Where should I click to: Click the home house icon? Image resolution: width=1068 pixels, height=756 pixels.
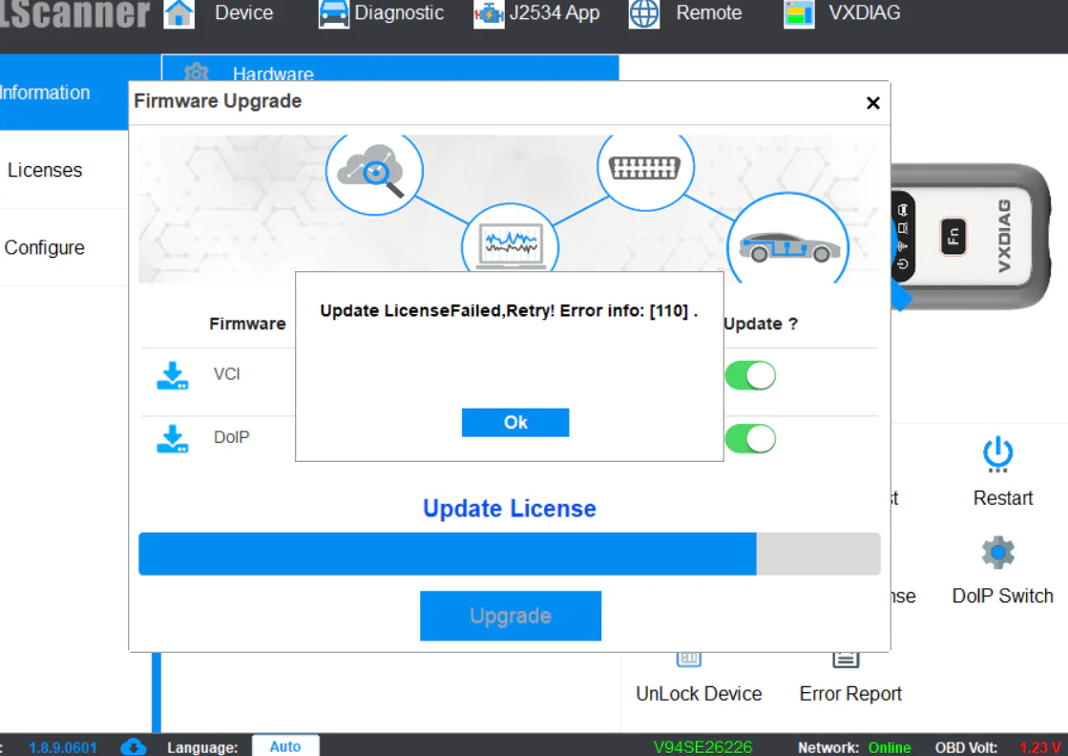click(x=178, y=13)
